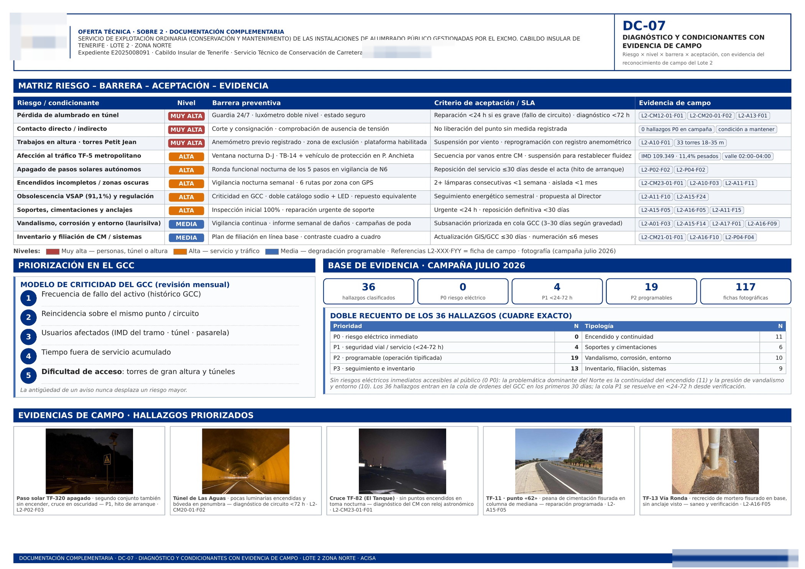Click the 19 P2 programables card
The width and height of the screenshot is (805, 569).
(x=651, y=291)
